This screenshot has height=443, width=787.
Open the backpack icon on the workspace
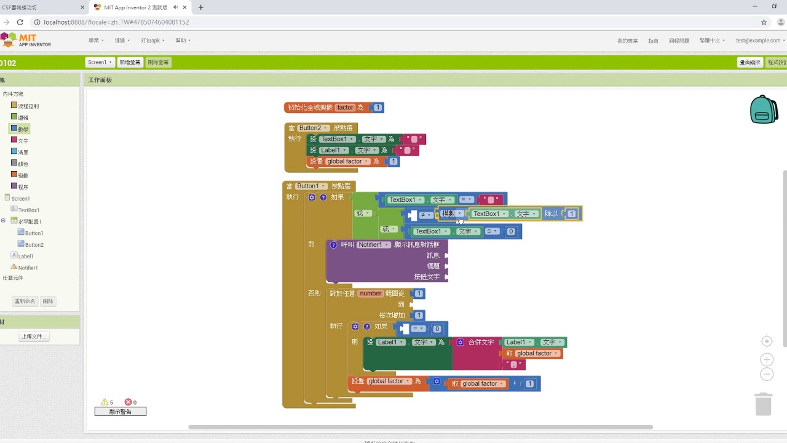(764, 110)
